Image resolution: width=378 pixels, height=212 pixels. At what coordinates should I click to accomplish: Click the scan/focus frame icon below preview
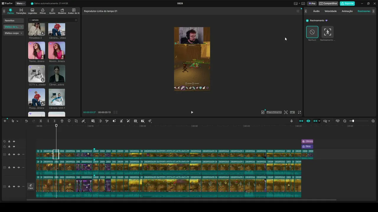(x=286, y=112)
